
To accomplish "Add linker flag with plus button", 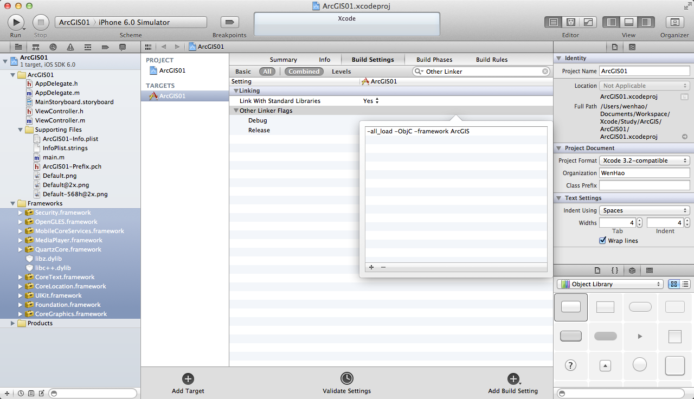I will coord(371,267).
